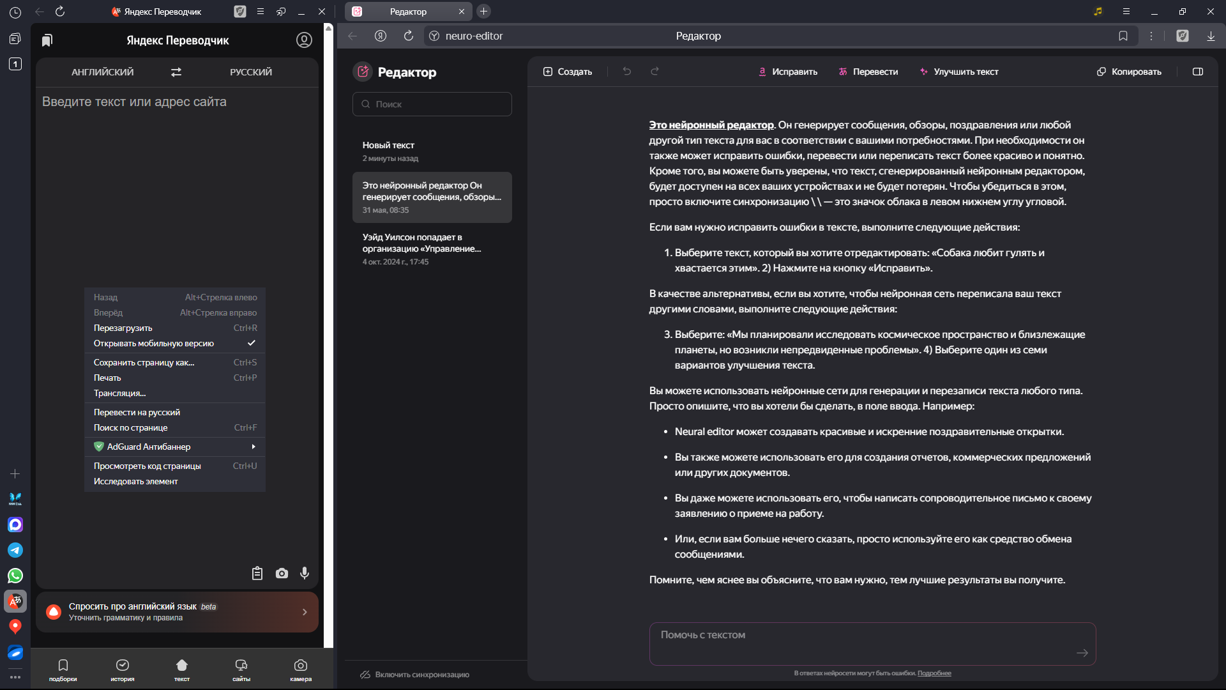Image resolution: width=1226 pixels, height=690 pixels.
Task: Bookmark the neuro-editor page
Action: pyautogui.click(x=1123, y=36)
